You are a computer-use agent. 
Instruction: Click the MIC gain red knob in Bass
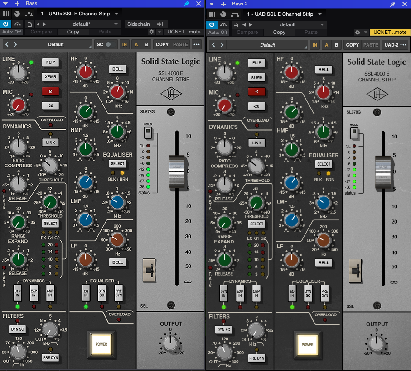tap(18, 105)
